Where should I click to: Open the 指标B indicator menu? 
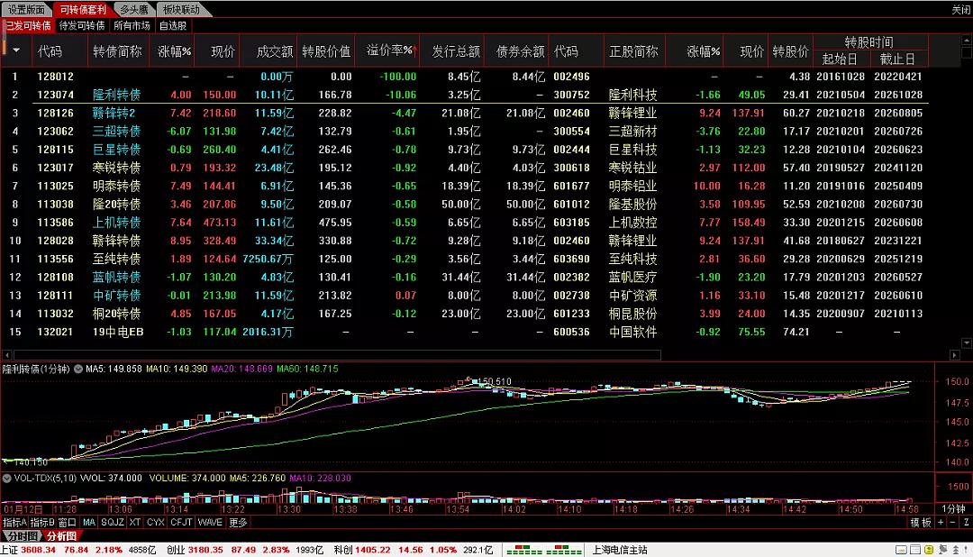coord(42,522)
